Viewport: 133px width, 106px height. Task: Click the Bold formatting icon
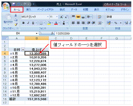[x=23, y=23]
